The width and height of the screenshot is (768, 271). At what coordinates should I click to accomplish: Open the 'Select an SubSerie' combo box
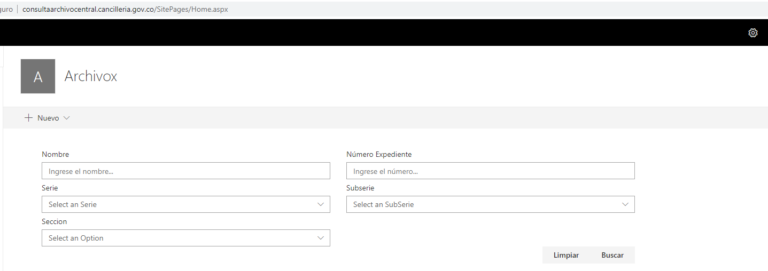pos(481,204)
